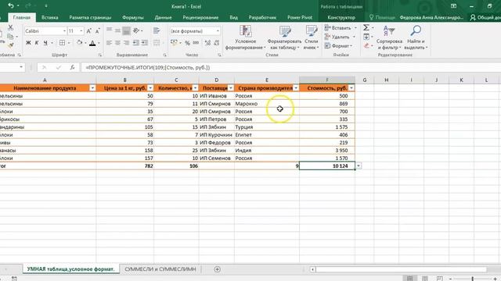The width and height of the screenshot is (501, 281).
Task: Toggle Bold (Ж) formatting
Action: (x=28, y=43)
